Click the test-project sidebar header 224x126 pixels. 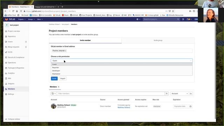point(12,25)
